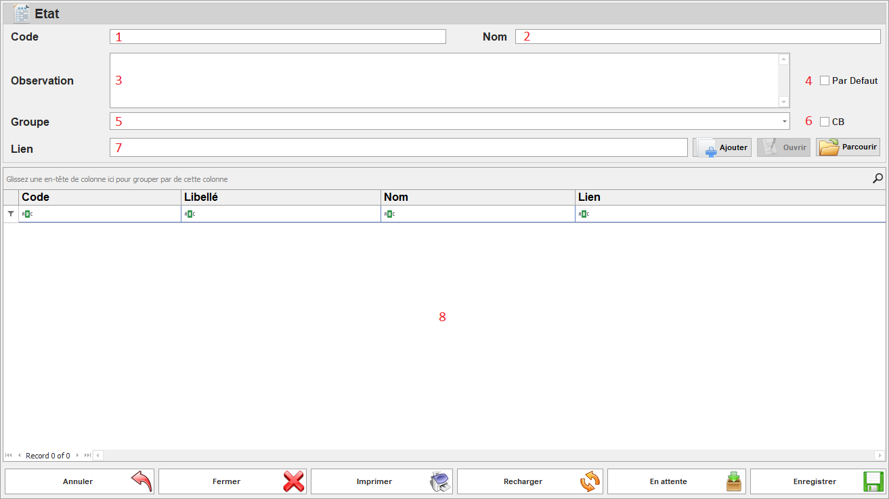Image resolution: width=889 pixels, height=499 pixels.
Task: Open the Libellé column filter operator icon
Action: (x=190, y=214)
